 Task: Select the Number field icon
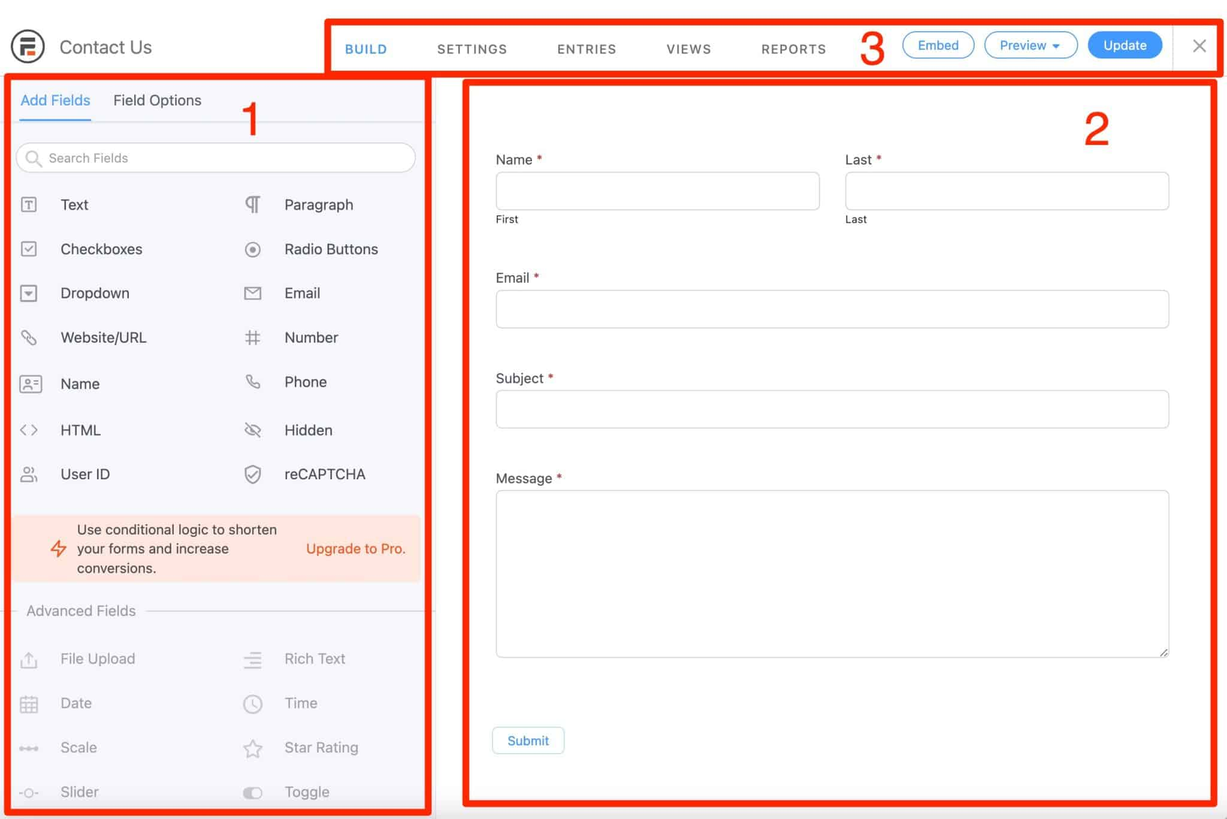click(x=252, y=337)
